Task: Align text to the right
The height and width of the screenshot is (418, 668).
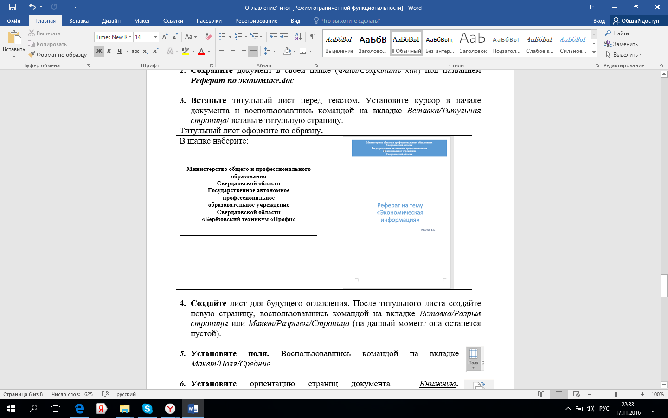Action: pyautogui.click(x=243, y=51)
